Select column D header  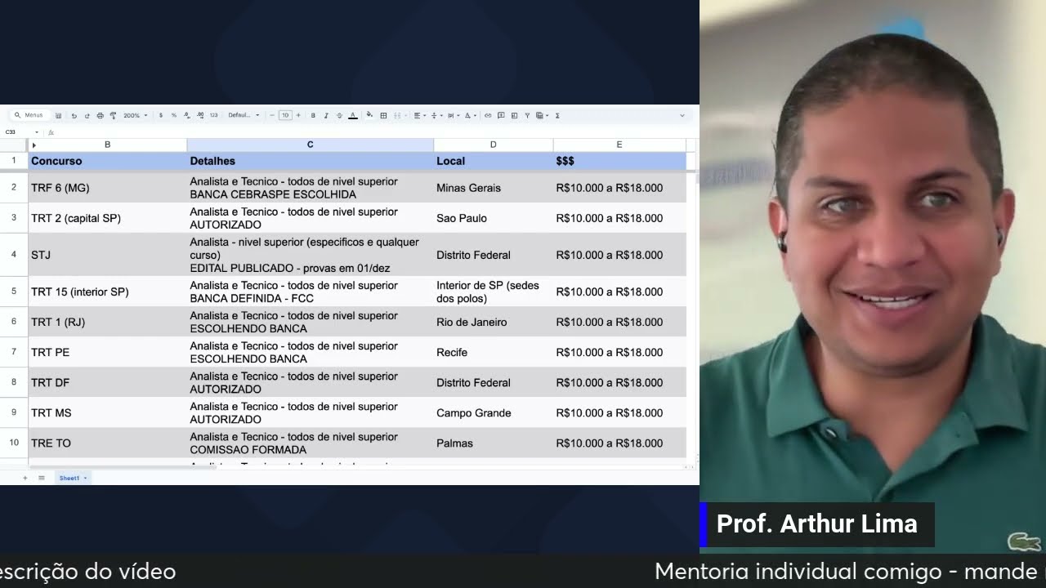coord(493,145)
